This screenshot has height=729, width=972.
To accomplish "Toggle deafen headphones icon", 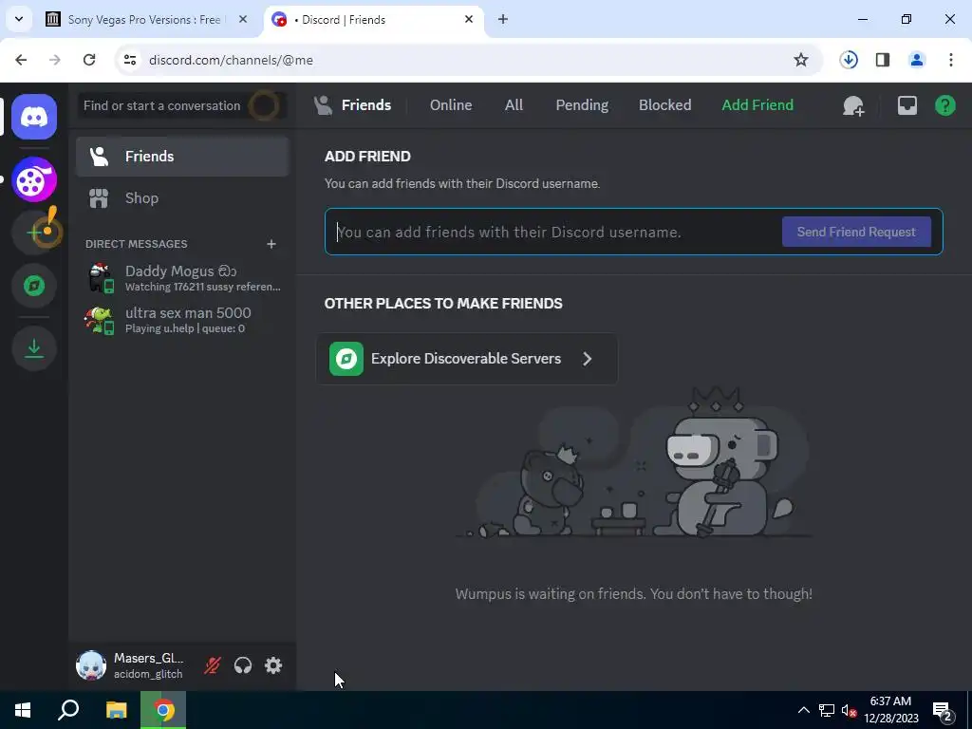I will point(242,665).
